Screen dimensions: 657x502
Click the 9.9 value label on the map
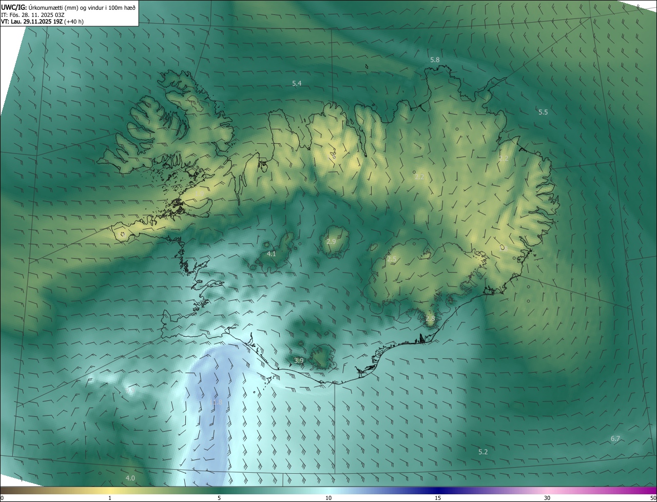pyautogui.click(x=129, y=391)
